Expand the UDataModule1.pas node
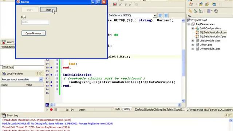This screenshot has width=233, height=131. (x=193, y=40)
